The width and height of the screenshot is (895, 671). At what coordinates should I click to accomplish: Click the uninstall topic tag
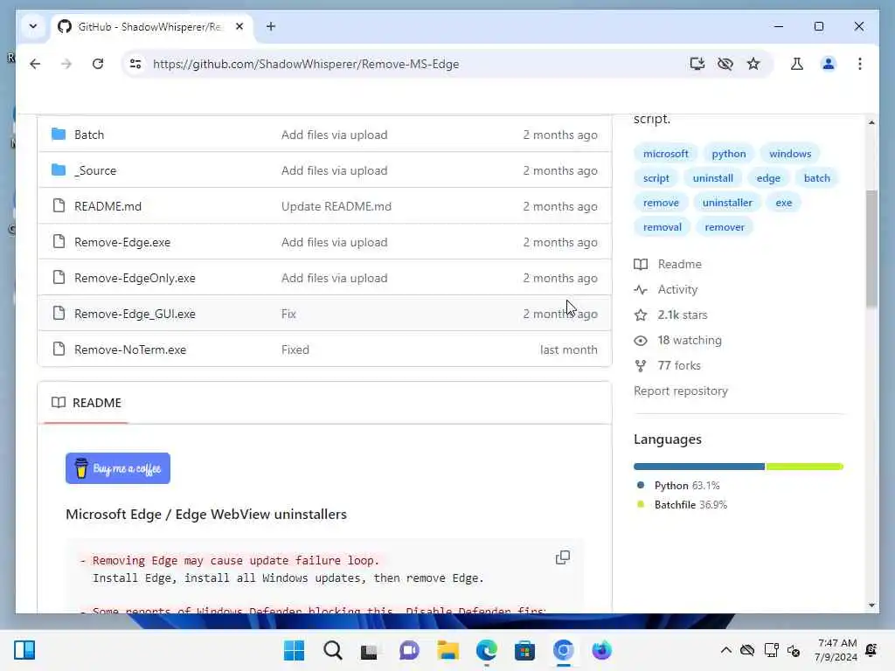click(713, 178)
